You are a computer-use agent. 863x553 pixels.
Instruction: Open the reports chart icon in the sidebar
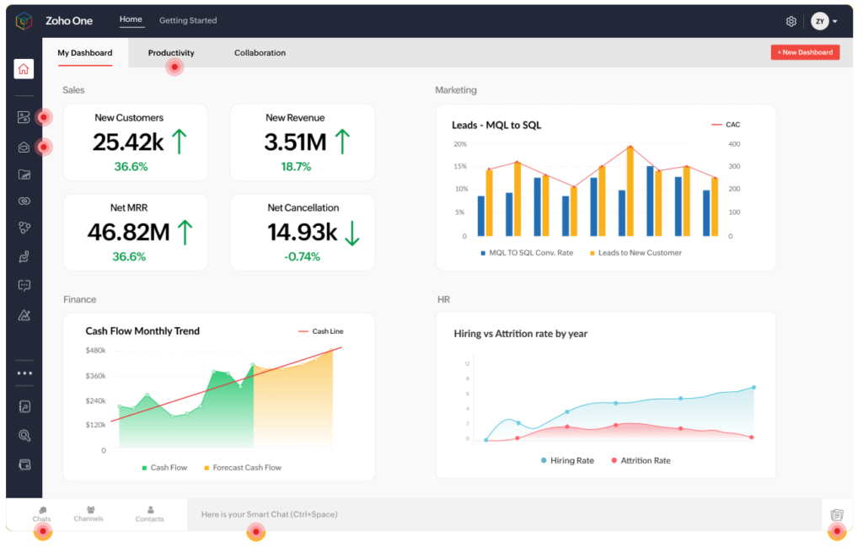click(23, 174)
